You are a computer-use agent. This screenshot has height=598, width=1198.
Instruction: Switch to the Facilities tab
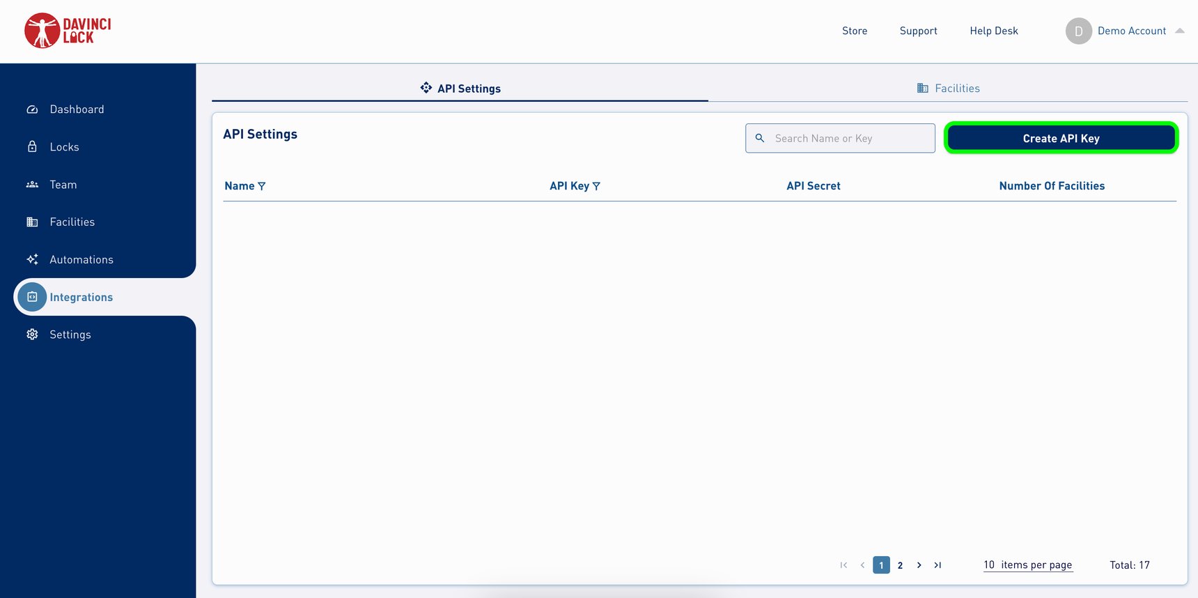coord(948,89)
